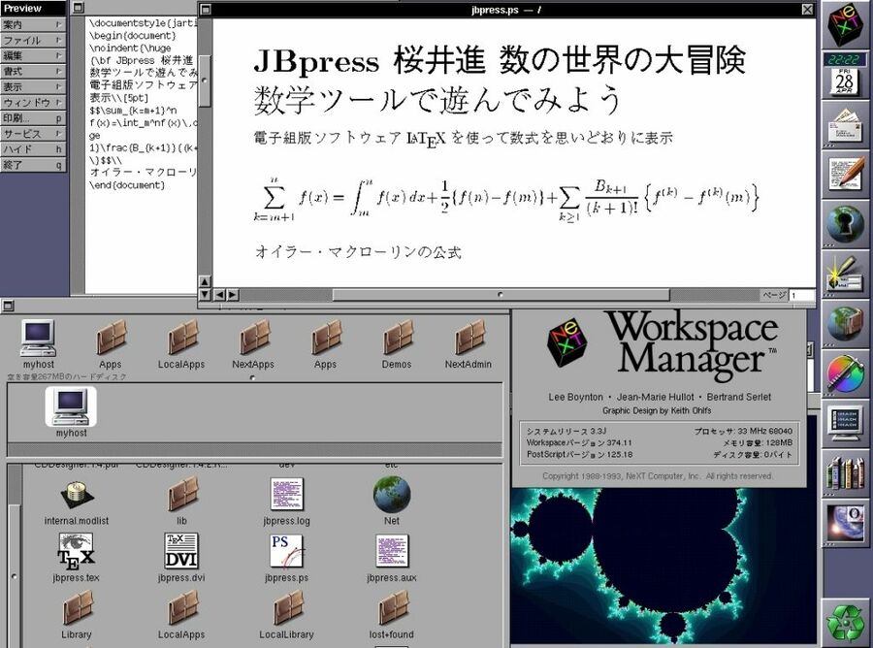Select the jbpress.ps PostScript file
Image resolution: width=873 pixels, height=648 pixels.
286,551
